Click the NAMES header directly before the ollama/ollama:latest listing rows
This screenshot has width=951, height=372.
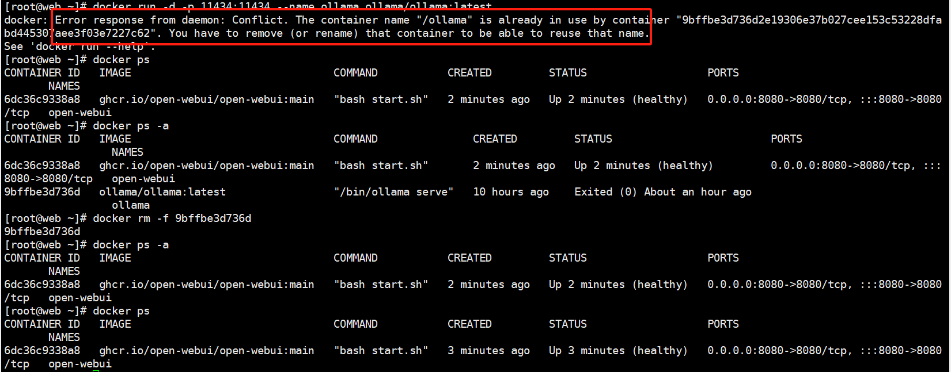point(127,152)
